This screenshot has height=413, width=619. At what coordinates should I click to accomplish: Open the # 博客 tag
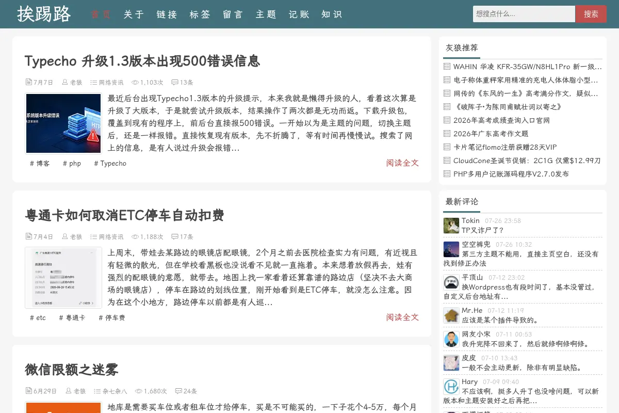pos(40,163)
